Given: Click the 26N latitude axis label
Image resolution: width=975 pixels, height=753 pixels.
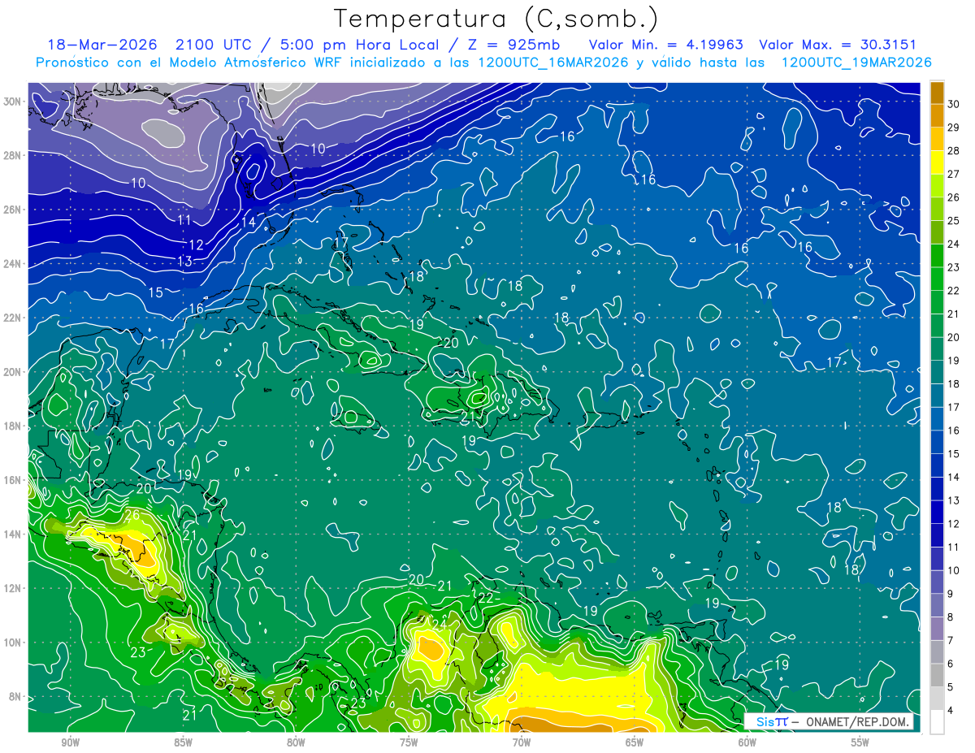Looking at the screenshot, I should [12, 210].
